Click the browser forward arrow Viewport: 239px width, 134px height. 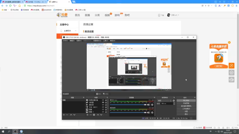(6, 6)
